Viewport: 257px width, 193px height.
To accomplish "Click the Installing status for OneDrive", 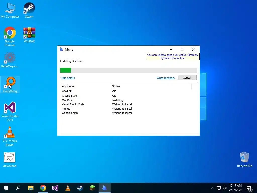I will (118, 100).
